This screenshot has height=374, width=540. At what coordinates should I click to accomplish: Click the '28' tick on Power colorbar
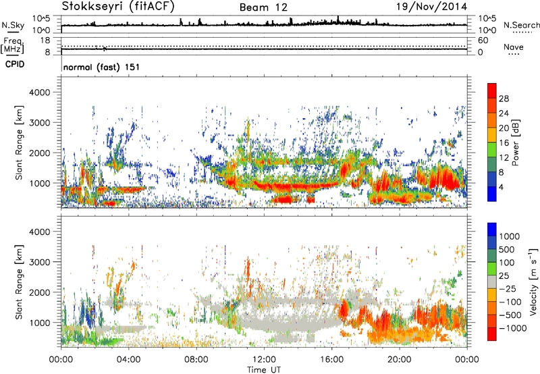pos(504,99)
